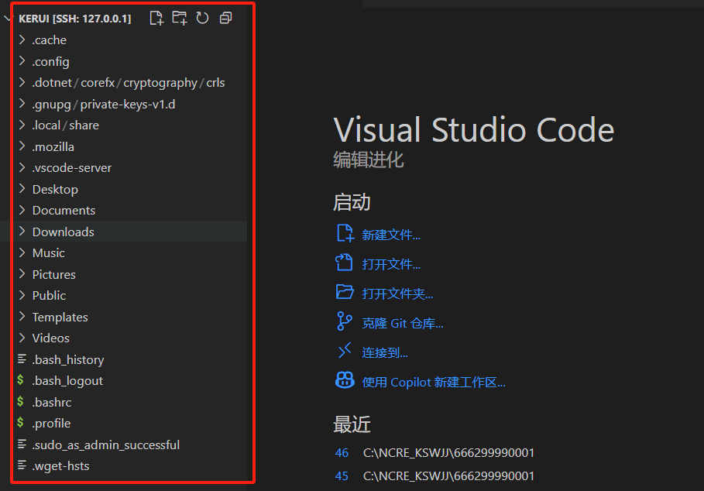Open the .bashrc file
The width and height of the screenshot is (704, 491).
pyautogui.click(x=52, y=402)
